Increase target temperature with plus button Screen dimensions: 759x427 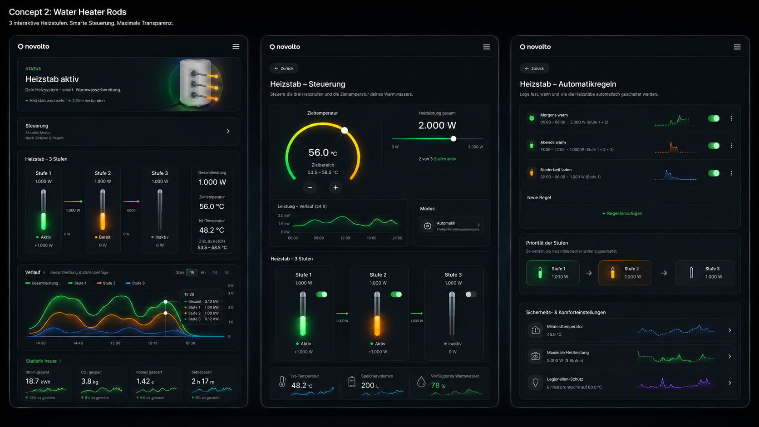click(335, 187)
